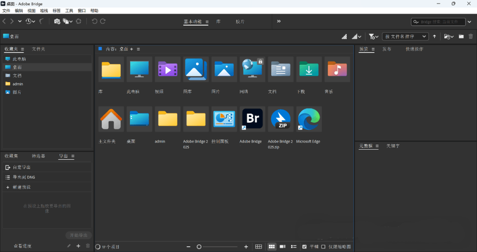
Task: Open filter items by rating funnel
Action: (x=374, y=37)
